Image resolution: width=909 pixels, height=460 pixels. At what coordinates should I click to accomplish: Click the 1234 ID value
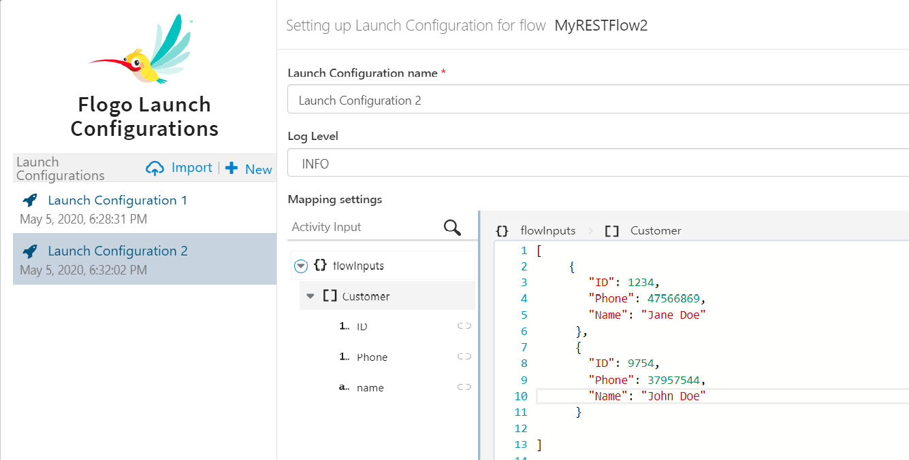(x=641, y=283)
